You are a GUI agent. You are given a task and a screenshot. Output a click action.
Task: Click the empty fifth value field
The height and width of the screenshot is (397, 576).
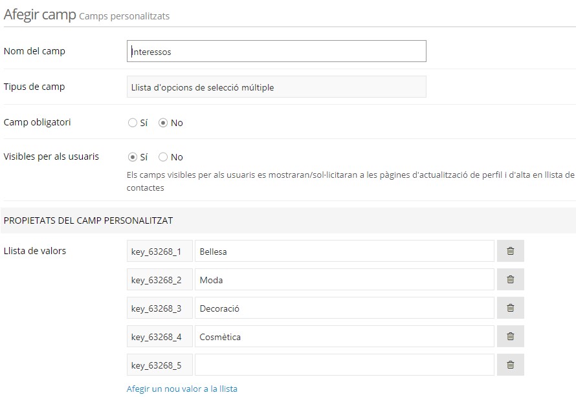pos(344,365)
